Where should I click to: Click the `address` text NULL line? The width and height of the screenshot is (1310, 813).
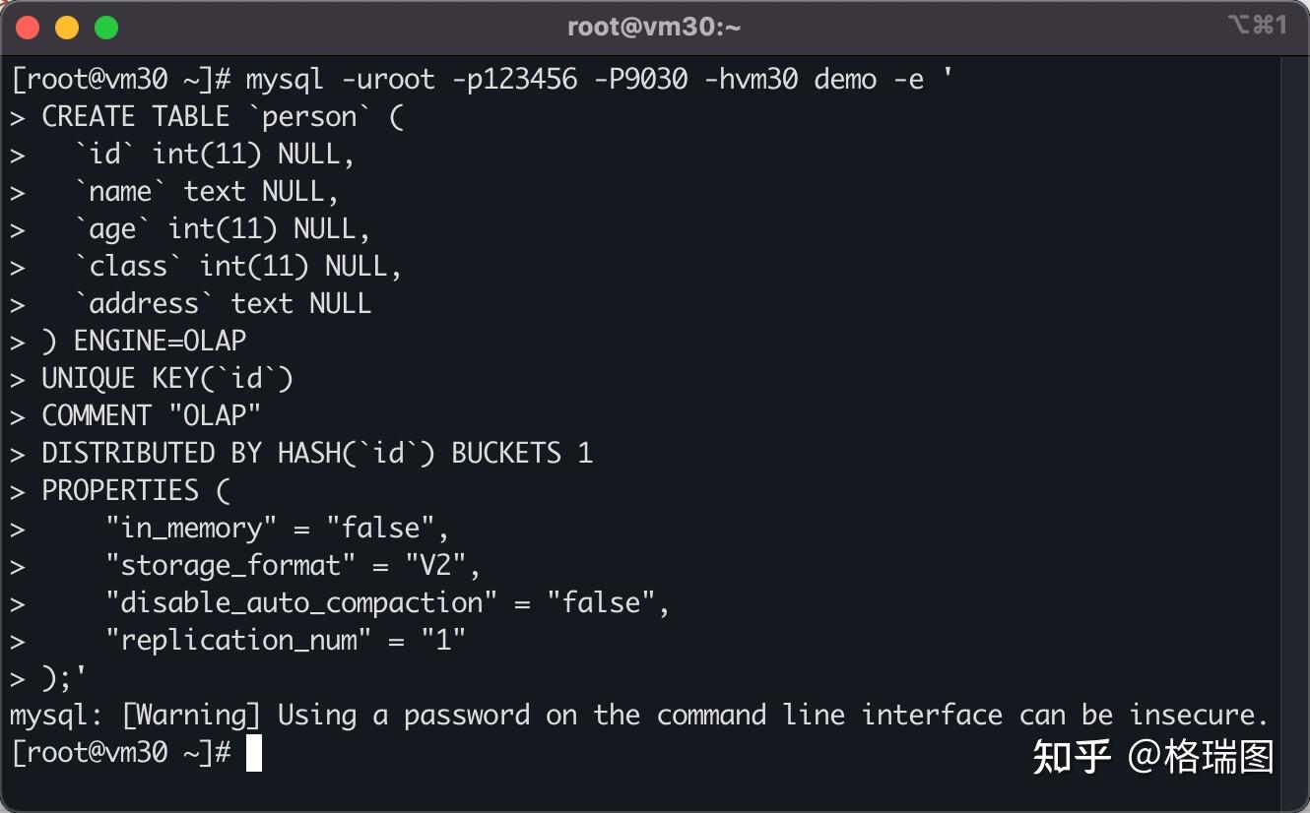tap(190, 303)
